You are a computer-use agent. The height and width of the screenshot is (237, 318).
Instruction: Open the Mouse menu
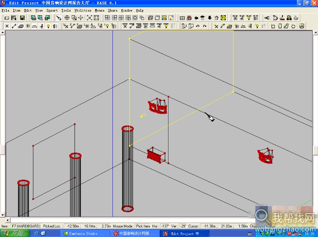(x=100, y=10)
